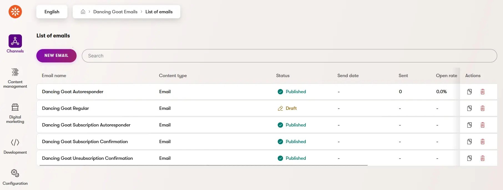503x190 pixels.
Task: Open the Dancing Goat Regular draft row
Action: point(248,108)
